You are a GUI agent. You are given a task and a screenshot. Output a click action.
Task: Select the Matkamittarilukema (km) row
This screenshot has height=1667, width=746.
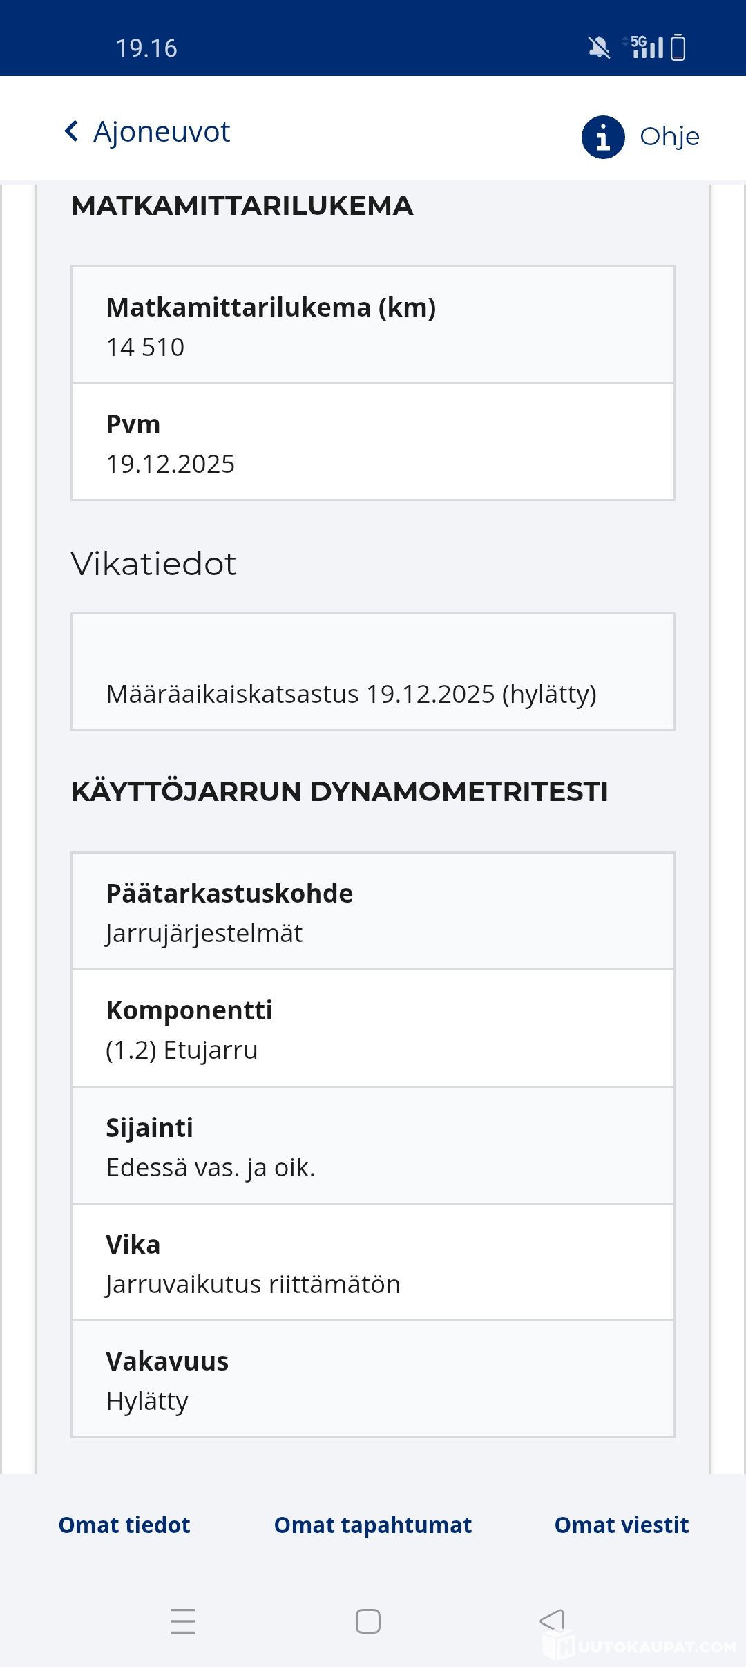pyautogui.click(x=373, y=326)
